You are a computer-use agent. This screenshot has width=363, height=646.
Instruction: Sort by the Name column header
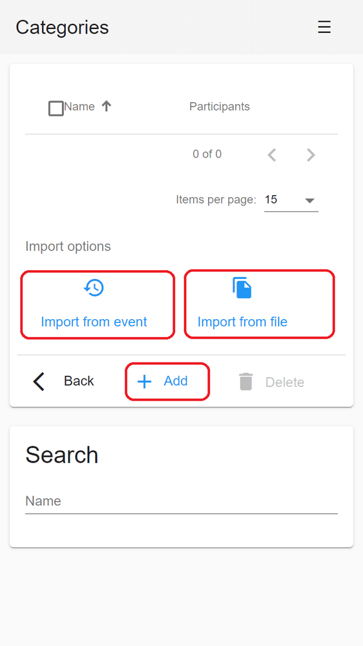coord(79,107)
